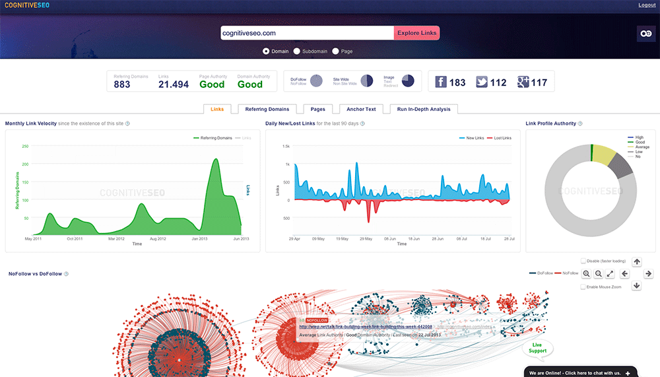Click the NoFollow legend entry in graph
This screenshot has height=377, width=660.
tap(566, 273)
